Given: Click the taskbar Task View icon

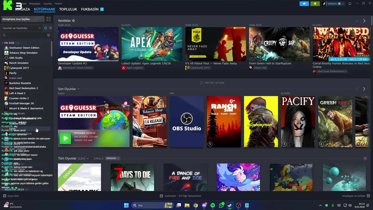Looking at the screenshot, I should [x=179, y=205].
